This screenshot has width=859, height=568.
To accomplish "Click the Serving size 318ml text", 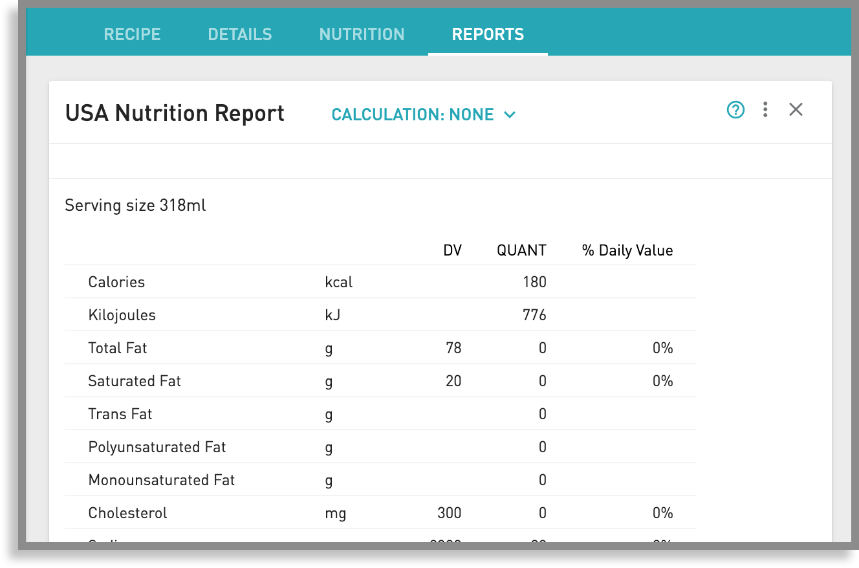I will pos(135,205).
